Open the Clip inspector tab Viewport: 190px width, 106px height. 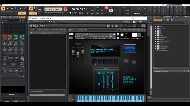10,17
